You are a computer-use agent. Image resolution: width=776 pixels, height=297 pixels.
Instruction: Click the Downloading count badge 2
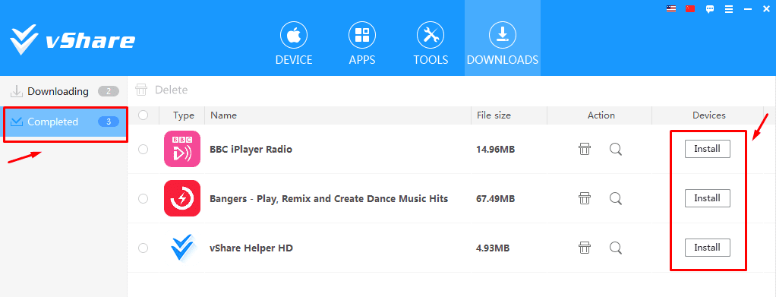109,91
